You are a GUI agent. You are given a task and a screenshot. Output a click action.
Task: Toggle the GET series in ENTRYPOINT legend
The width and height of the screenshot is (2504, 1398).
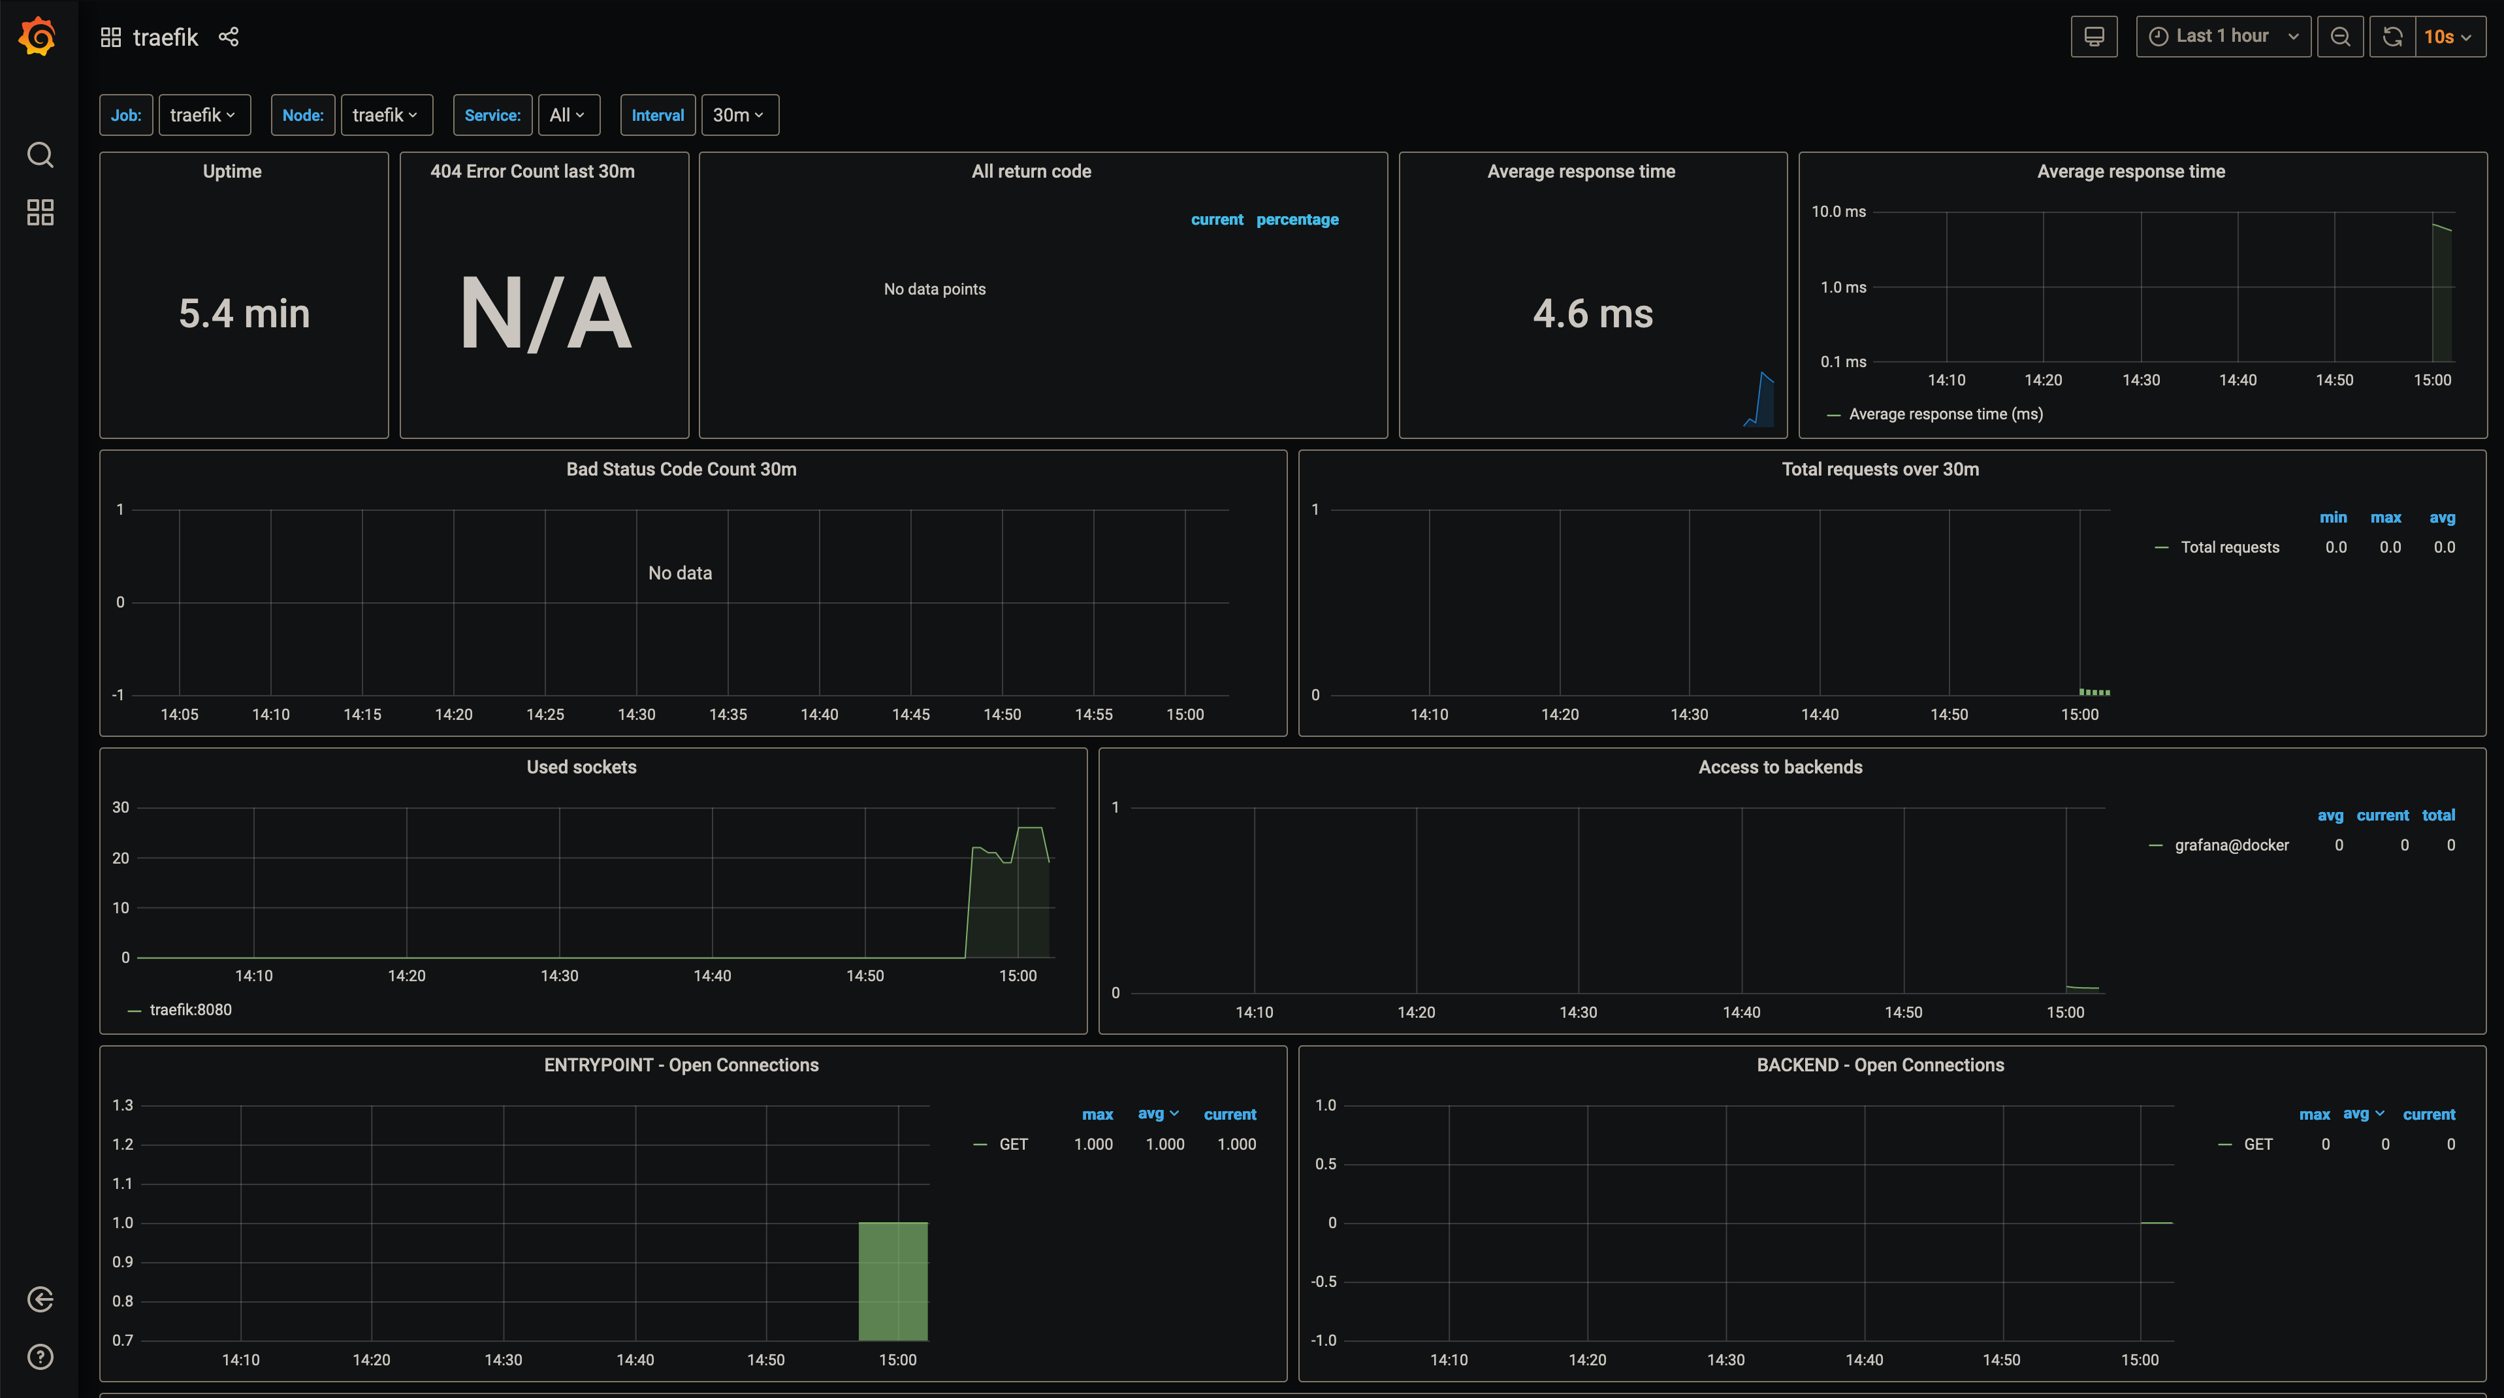tap(1013, 1145)
